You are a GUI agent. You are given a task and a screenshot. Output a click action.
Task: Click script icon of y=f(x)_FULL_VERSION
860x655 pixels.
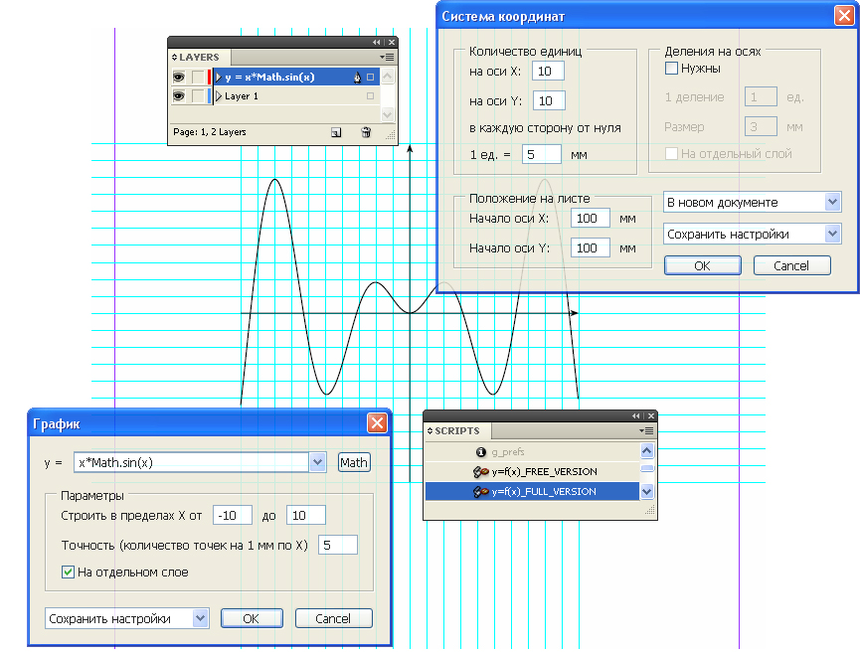481,492
